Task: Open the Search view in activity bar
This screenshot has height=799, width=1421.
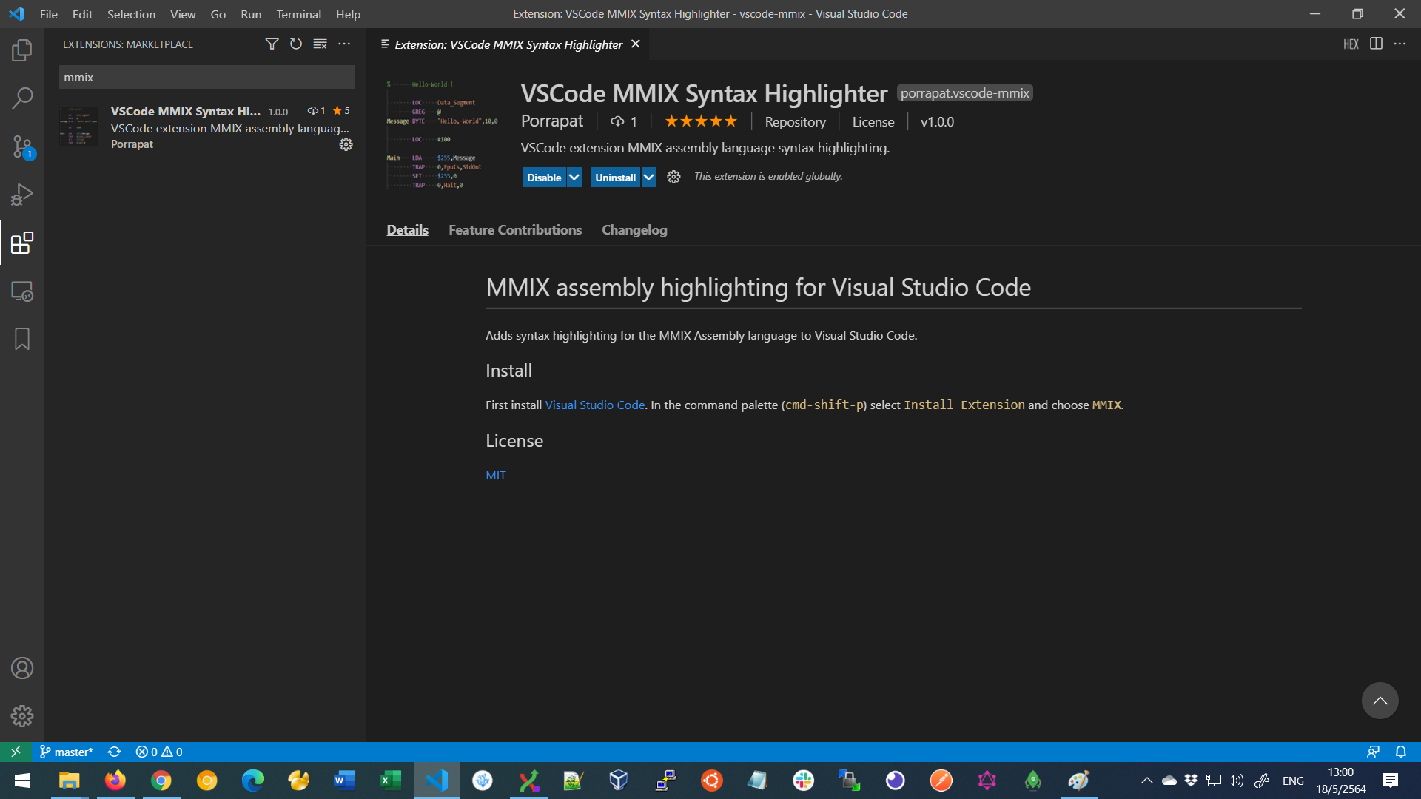Action: [22, 98]
